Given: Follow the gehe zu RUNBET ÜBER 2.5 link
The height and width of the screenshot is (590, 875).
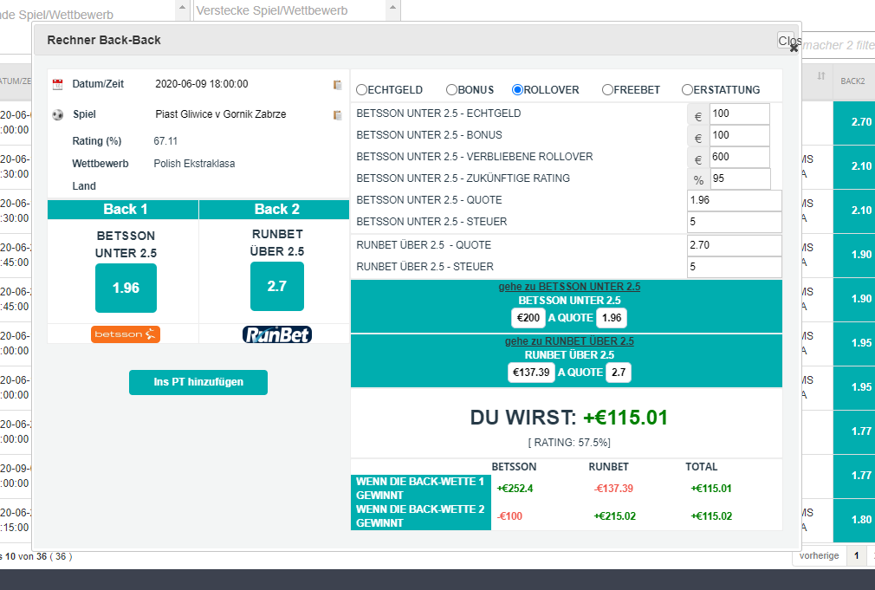Looking at the screenshot, I should pos(569,341).
